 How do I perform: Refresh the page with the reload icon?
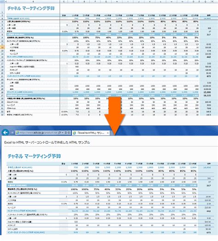[69, 133]
